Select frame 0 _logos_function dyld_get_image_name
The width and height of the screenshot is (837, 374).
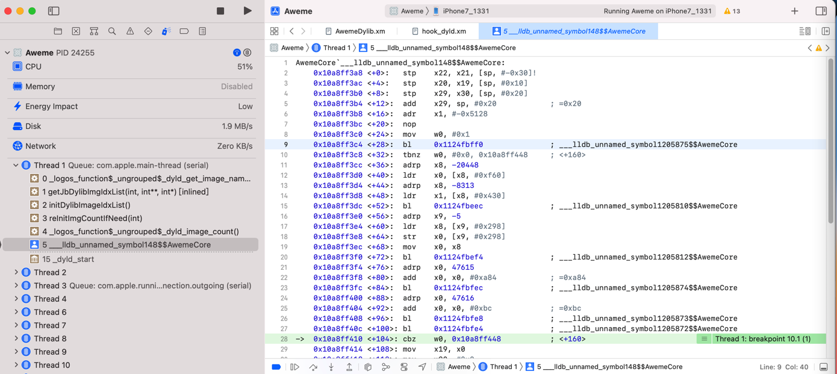click(140, 178)
